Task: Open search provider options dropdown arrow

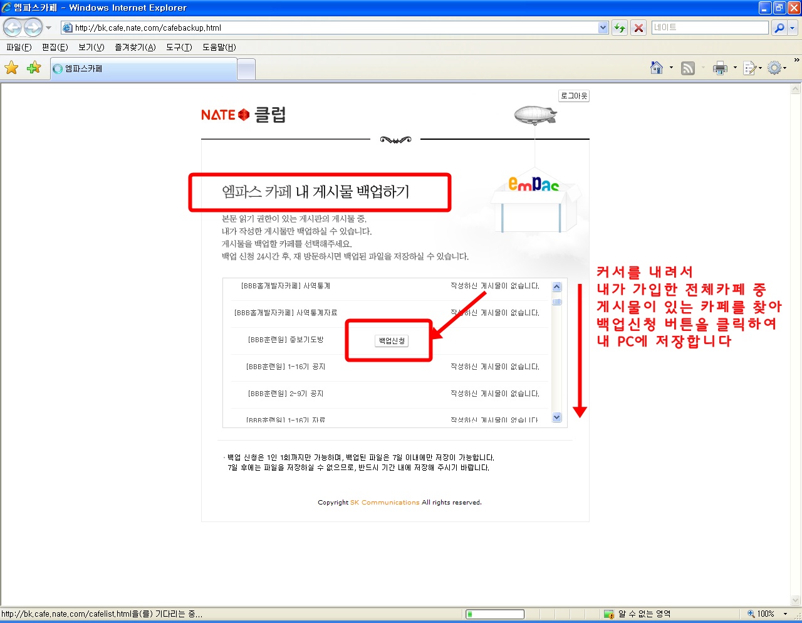Action: pyautogui.click(x=793, y=28)
